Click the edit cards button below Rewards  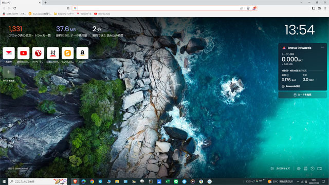point(302,95)
